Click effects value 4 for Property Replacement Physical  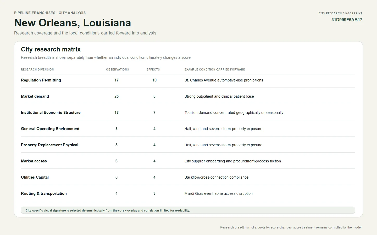click(154, 145)
